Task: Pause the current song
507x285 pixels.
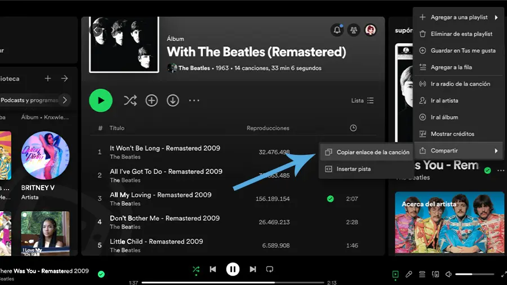Action: 233,269
